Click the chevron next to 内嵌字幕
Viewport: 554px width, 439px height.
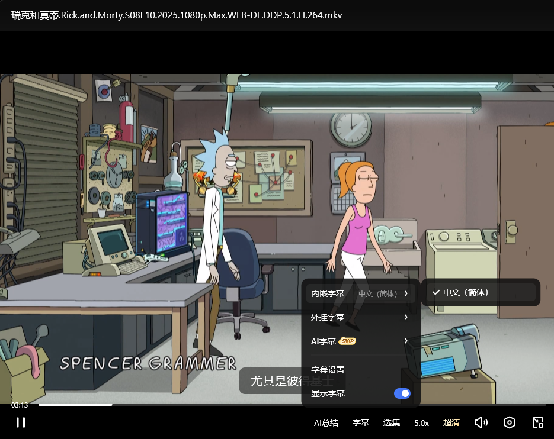coord(406,293)
